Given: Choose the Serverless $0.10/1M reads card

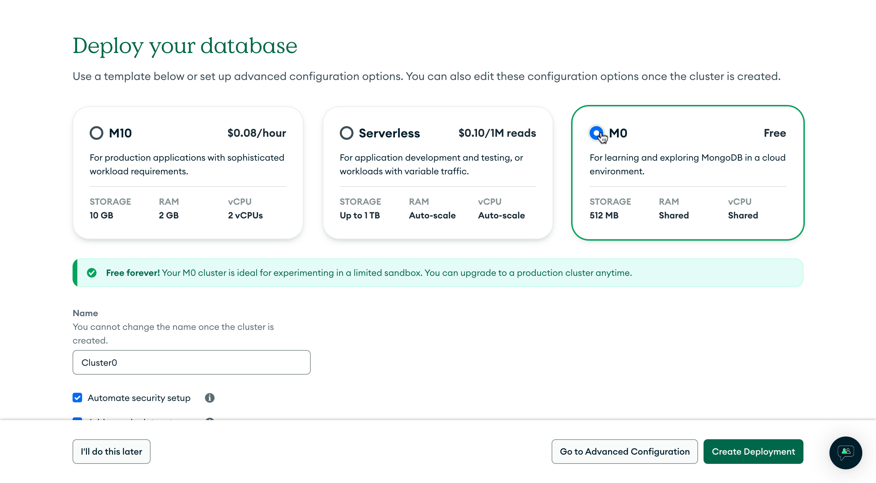Looking at the screenshot, I should pos(438,173).
